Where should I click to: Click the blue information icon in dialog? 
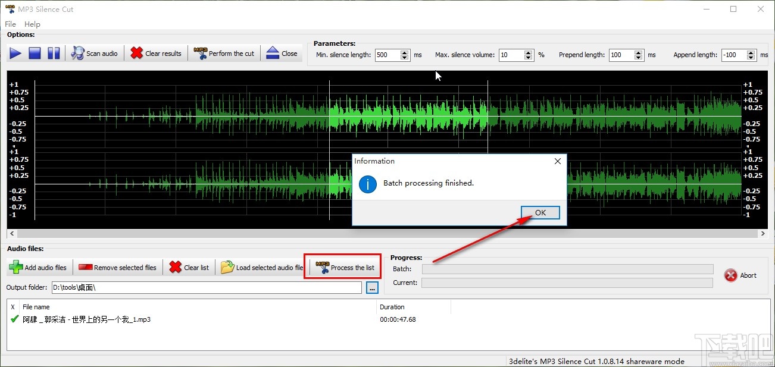click(368, 184)
